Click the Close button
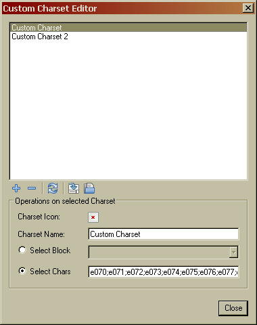 (x=233, y=308)
